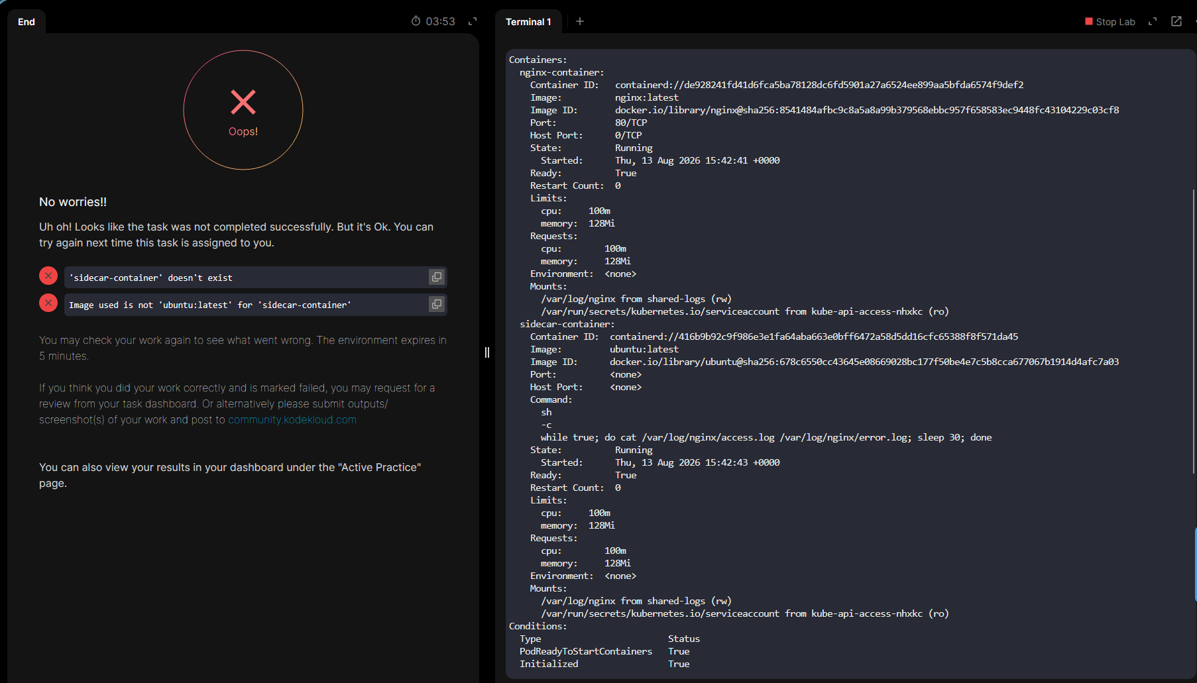
Task: Click the red X beside 'Image used' error
Action: pyautogui.click(x=48, y=303)
